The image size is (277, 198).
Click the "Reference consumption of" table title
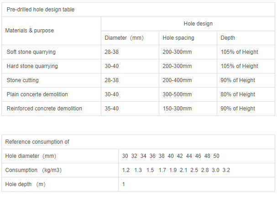pyautogui.click(x=37, y=142)
